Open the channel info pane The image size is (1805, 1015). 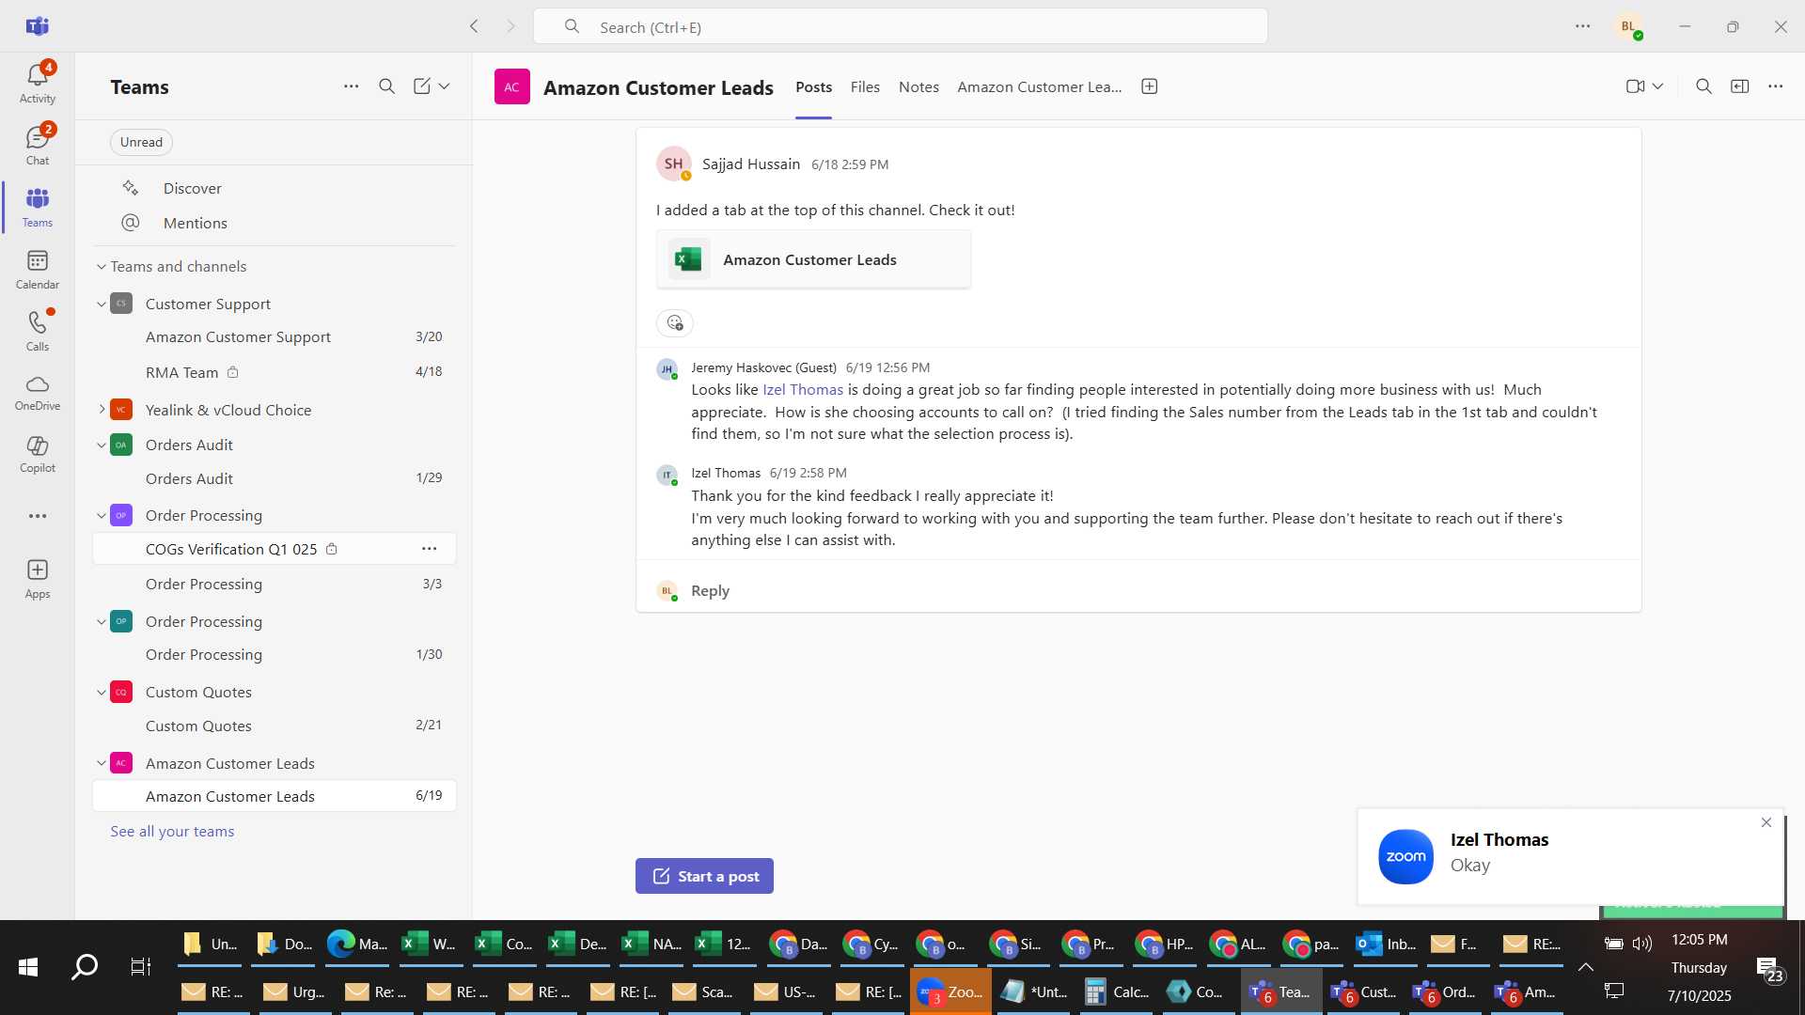[x=1740, y=86]
